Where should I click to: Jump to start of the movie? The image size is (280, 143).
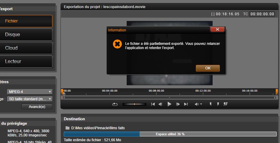click(153, 104)
